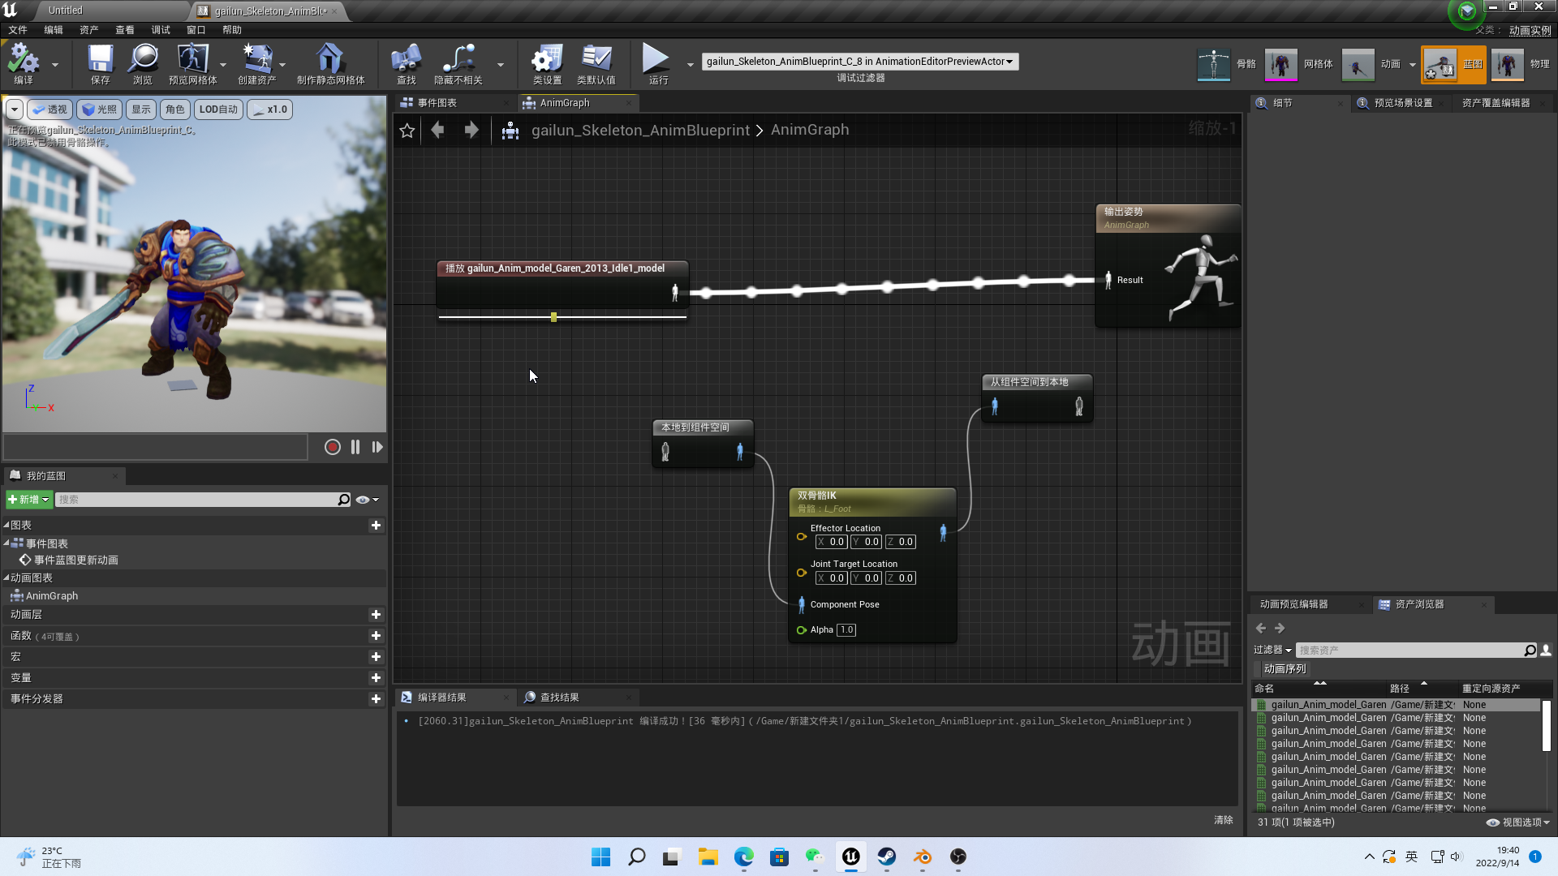Viewport: 1558px width, 876px height.
Task: Toggle Joint Target Location pin
Action: click(x=802, y=573)
